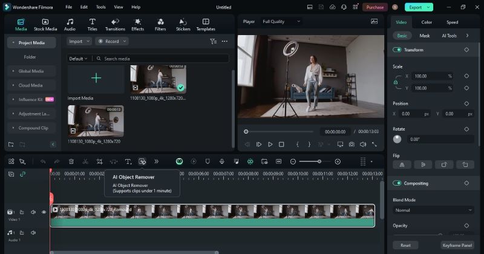Viewport: 484px width, 254px height.
Task: Click the Delete trash icon in timeline toolbar
Action: 71,161
